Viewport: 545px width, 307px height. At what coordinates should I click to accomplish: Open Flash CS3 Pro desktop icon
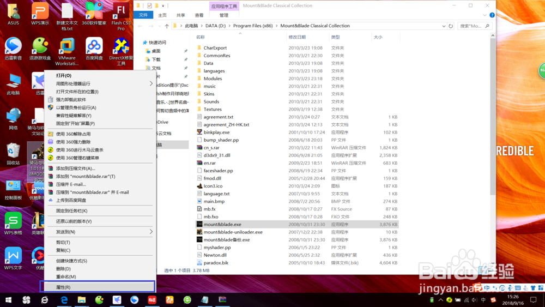click(x=121, y=17)
